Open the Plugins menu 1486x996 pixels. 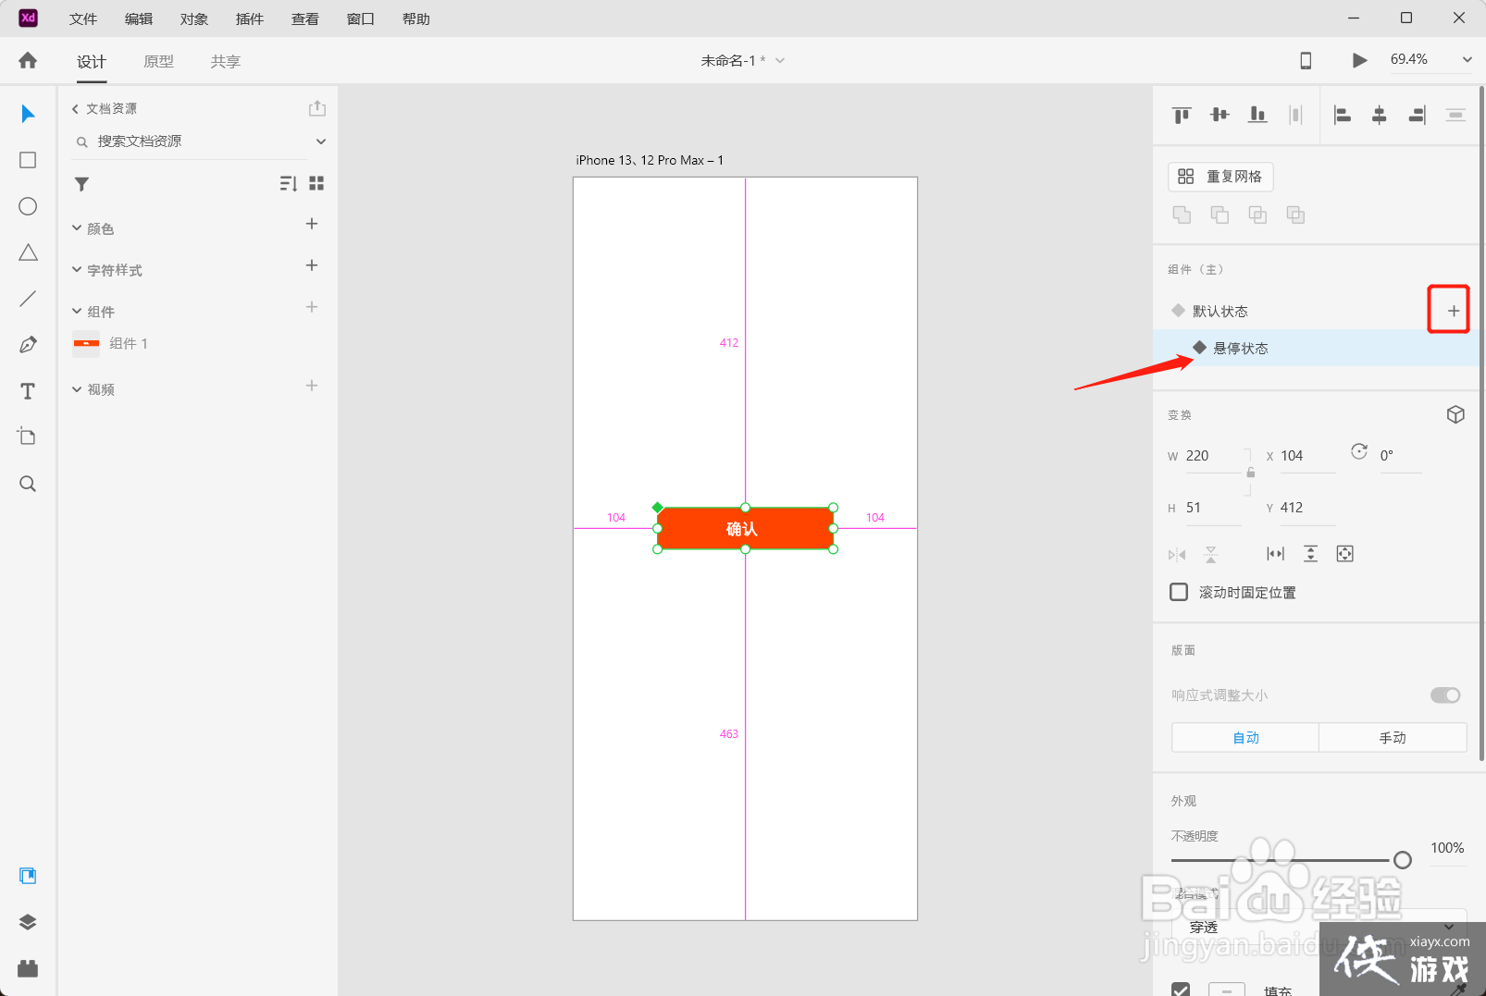pos(250,19)
